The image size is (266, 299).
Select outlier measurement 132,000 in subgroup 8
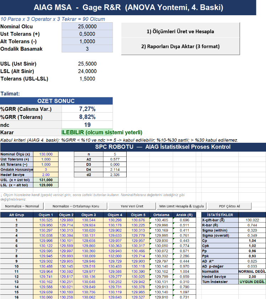point(115,256)
